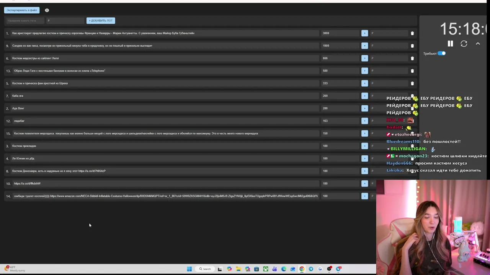Open the Xbox app from the taskbar
This screenshot has width=490, height=275.
266,269
